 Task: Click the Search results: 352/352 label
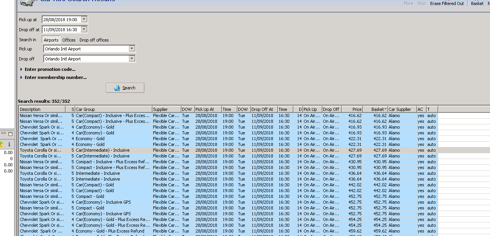44,101
